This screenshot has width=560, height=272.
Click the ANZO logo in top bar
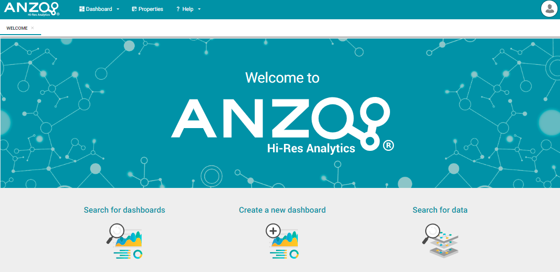[31, 9]
